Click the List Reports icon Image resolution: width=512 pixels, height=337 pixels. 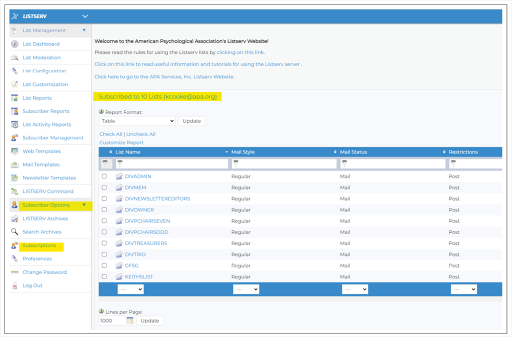(14, 98)
